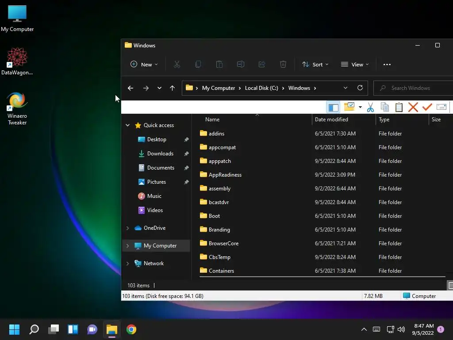Open the Winaero Tweaker desktop shortcut
The image size is (453, 340).
point(17,108)
